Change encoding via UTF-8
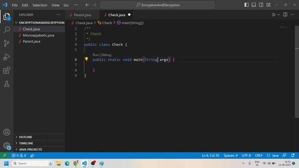 tap(246, 155)
